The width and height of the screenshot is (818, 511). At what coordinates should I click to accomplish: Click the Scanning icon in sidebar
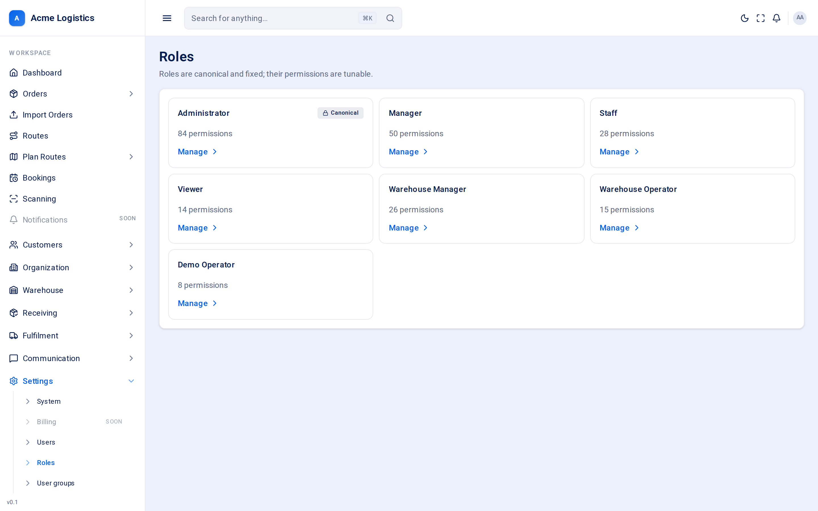[14, 199]
